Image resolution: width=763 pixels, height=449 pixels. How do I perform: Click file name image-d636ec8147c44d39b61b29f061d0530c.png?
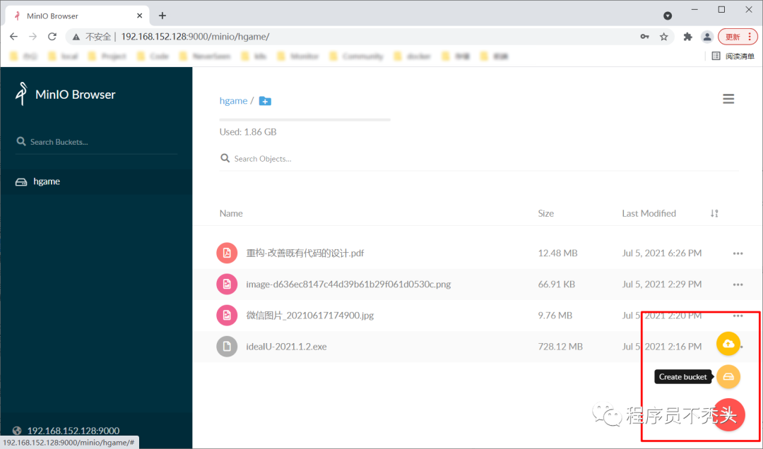348,284
